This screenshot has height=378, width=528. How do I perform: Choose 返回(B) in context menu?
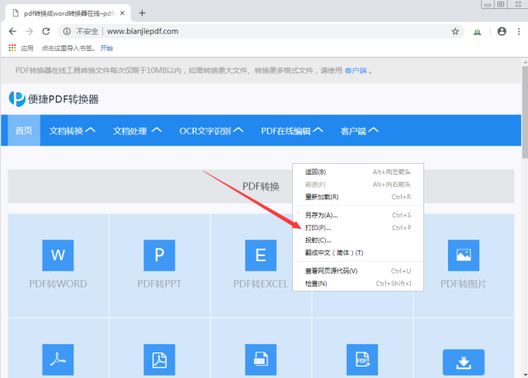tap(358, 172)
